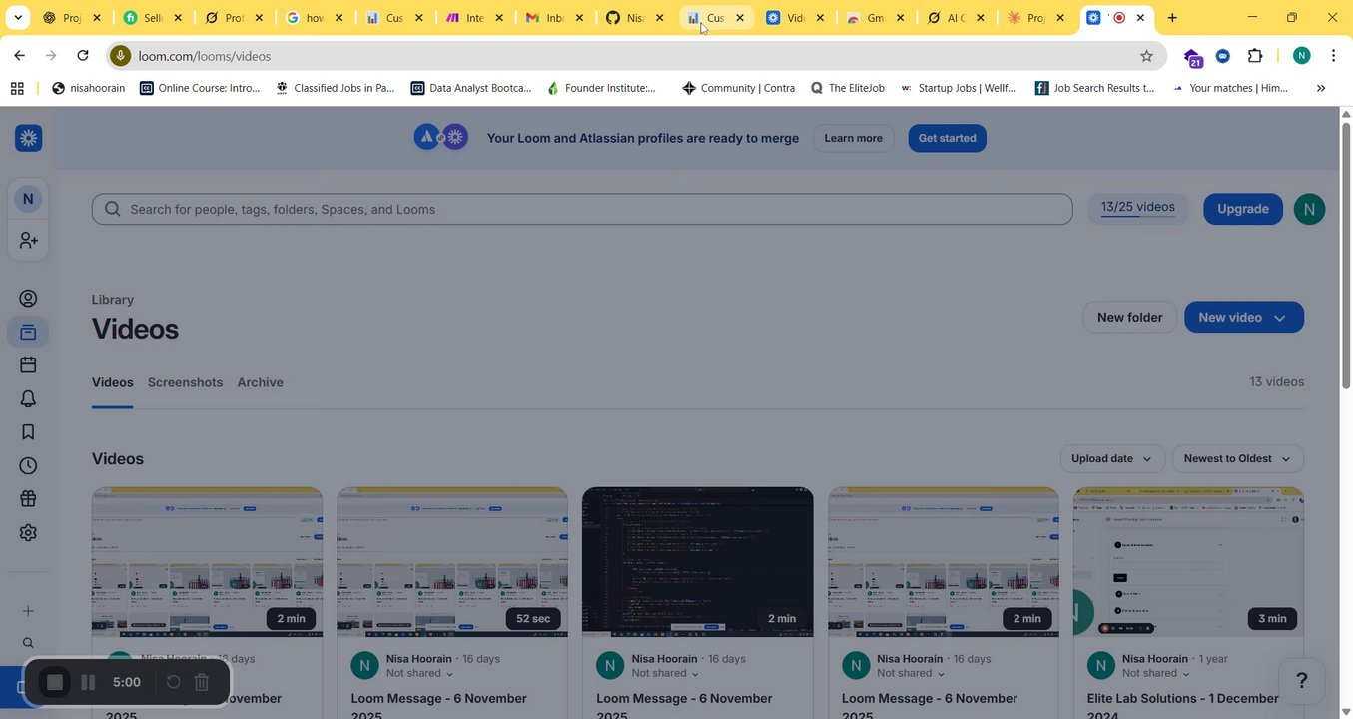The height and width of the screenshot is (719, 1353).
Task: Click the Loom search field
Action: point(582,209)
